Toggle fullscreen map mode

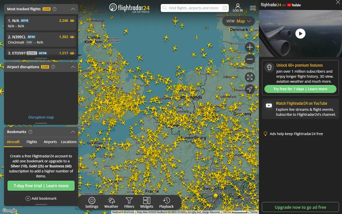click(x=250, y=77)
